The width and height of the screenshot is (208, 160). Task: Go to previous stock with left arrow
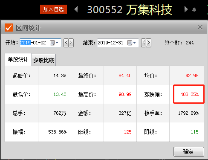76,9
